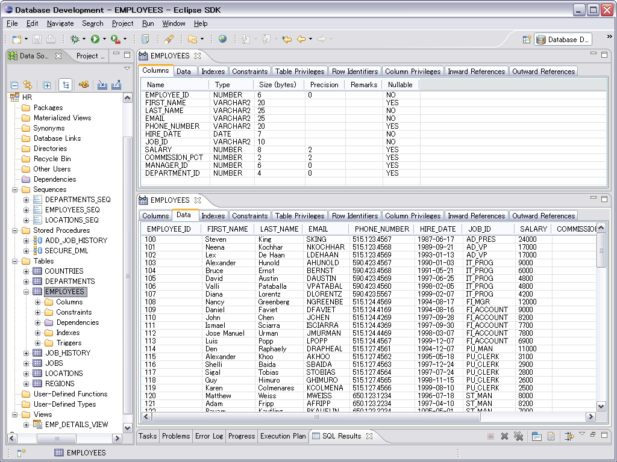This screenshot has width=617, height=462.
Task: Click the Export profiles icon
Action: (116, 84)
